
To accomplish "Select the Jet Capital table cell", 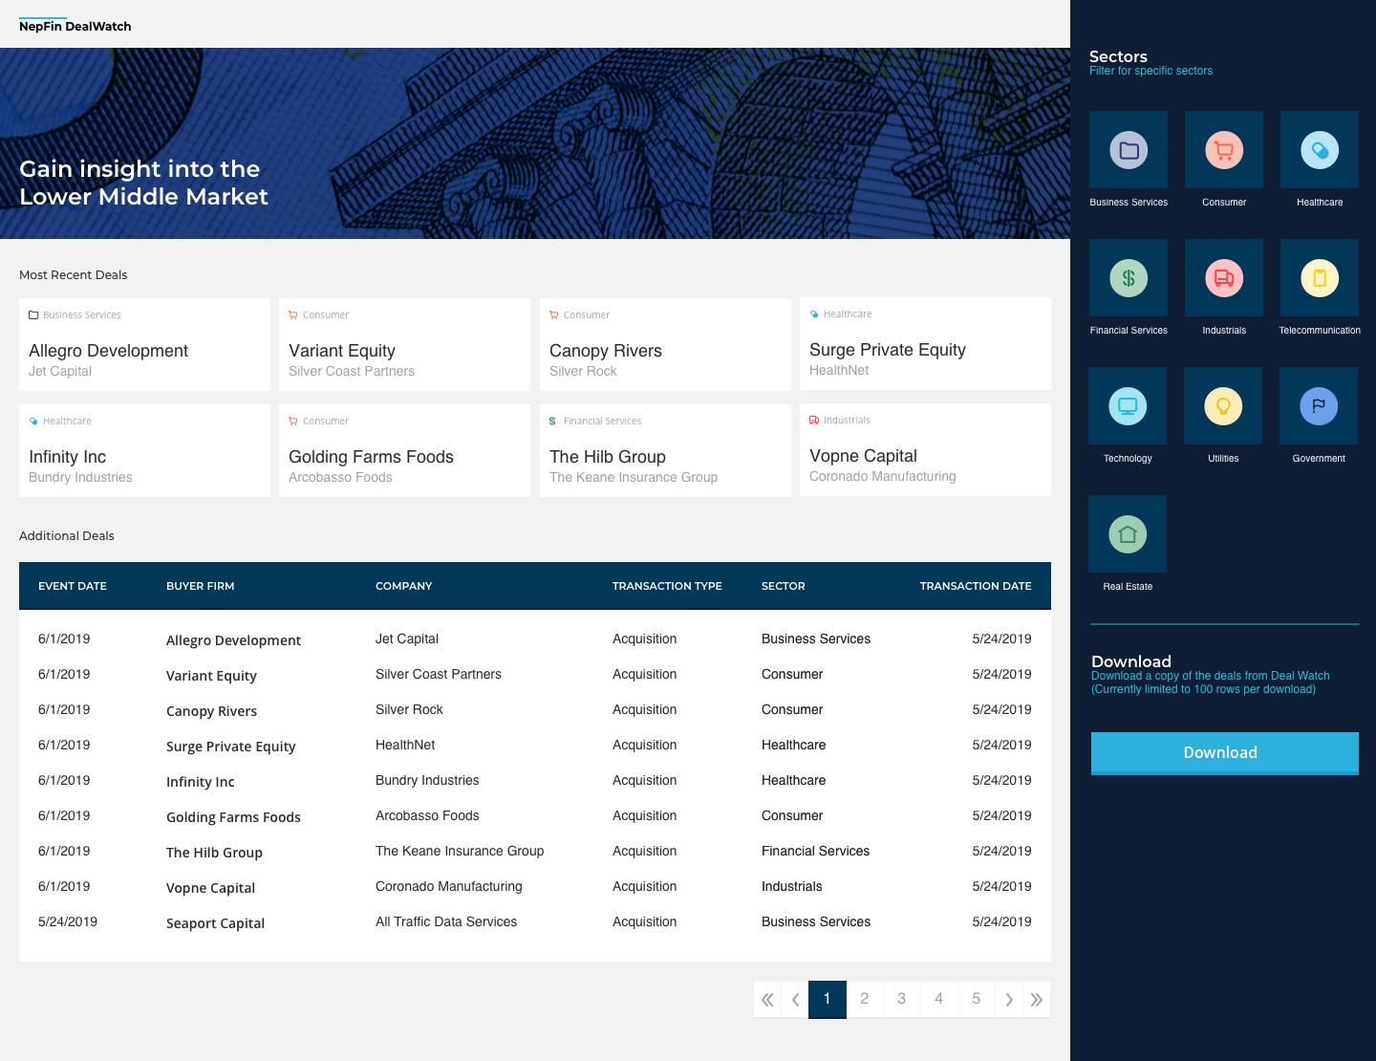I will (x=407, y=639).
